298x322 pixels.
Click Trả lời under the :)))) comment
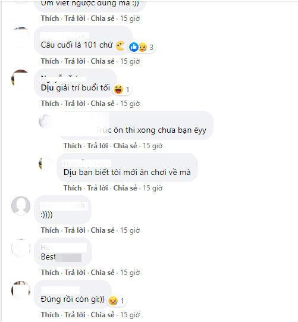75,230
